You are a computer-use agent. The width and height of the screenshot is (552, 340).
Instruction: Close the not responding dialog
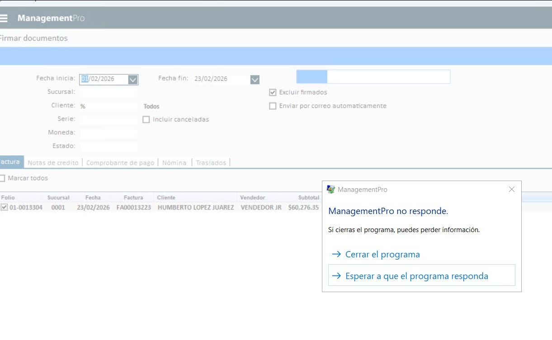pos(511,190)
